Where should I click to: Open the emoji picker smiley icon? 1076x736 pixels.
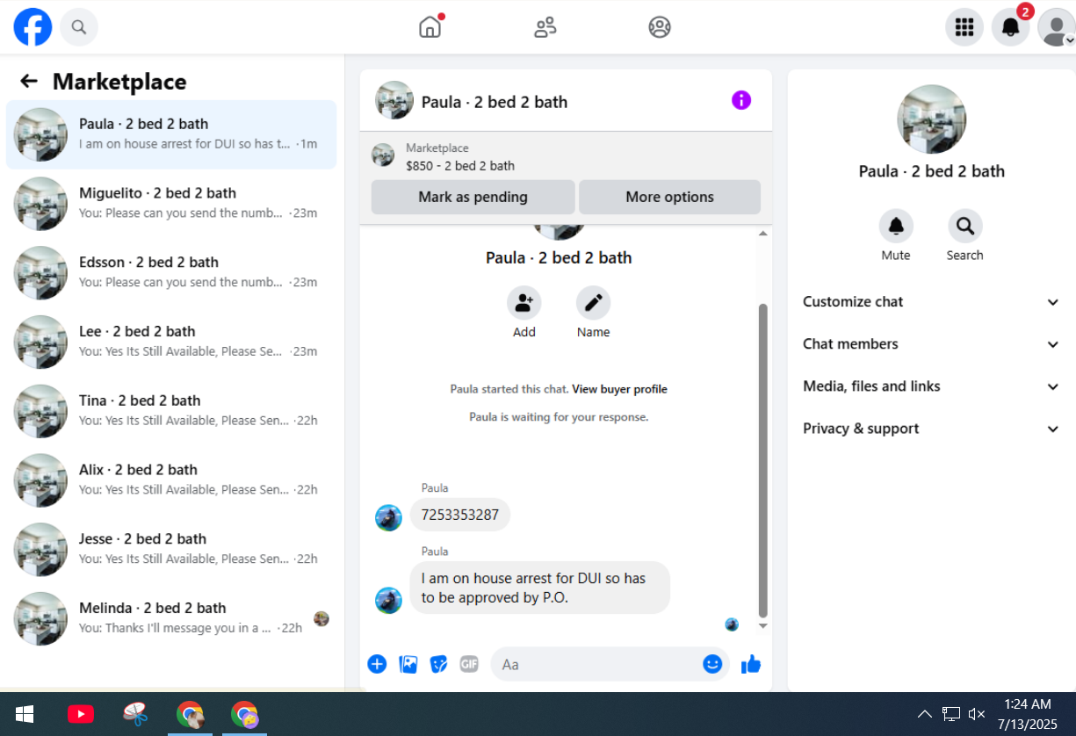(712, 664)
